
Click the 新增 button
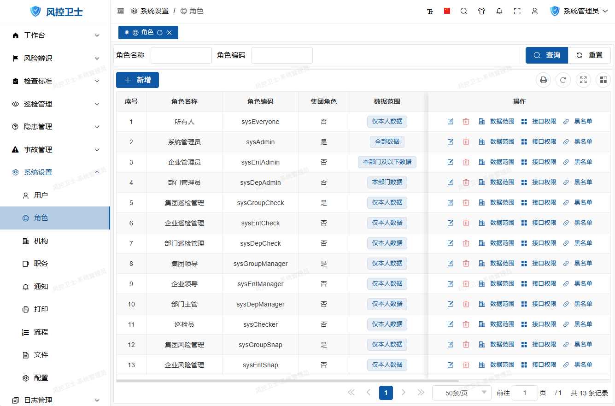point(137,80)
